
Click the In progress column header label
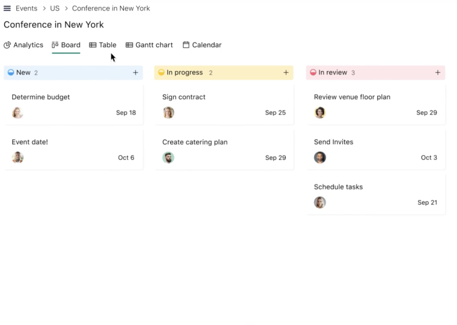pyautogui.click(x=185, y=73)
